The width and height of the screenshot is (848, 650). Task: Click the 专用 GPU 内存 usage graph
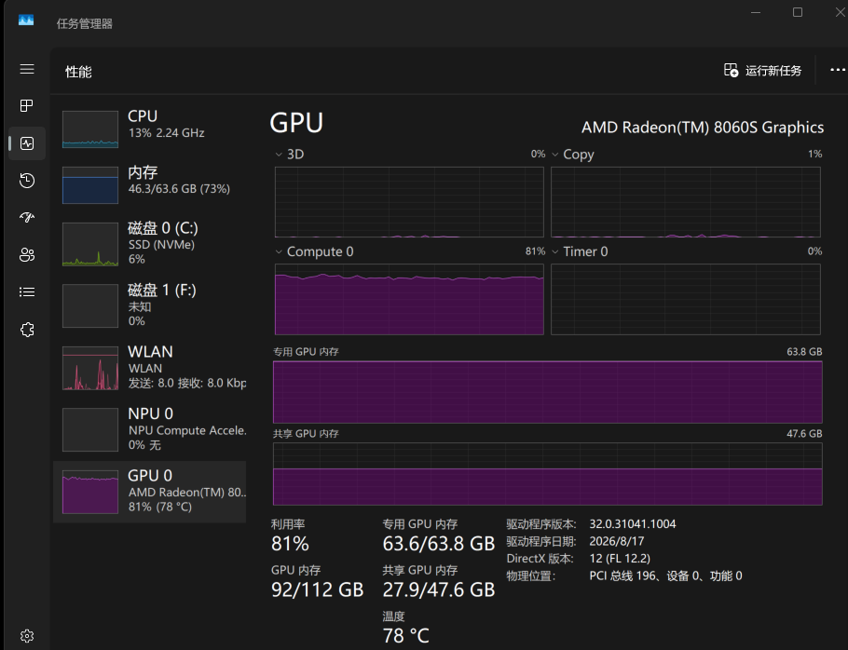(547, 392)
